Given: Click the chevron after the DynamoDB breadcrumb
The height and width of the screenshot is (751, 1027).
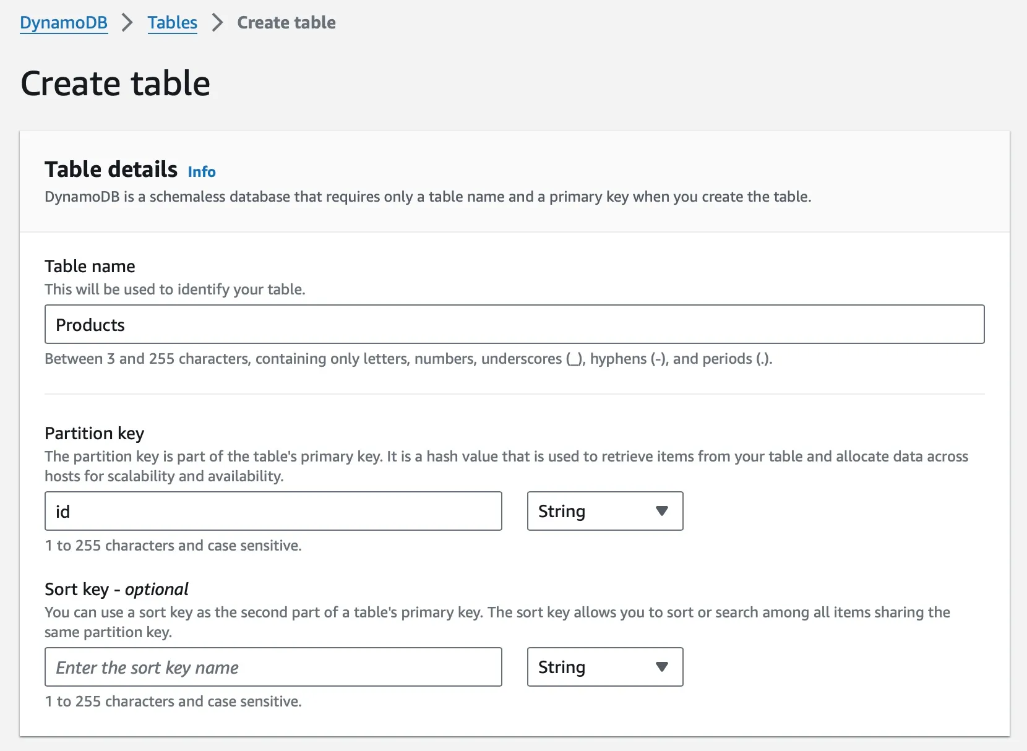Looking at the screenshot, I should tap(127, 23).
